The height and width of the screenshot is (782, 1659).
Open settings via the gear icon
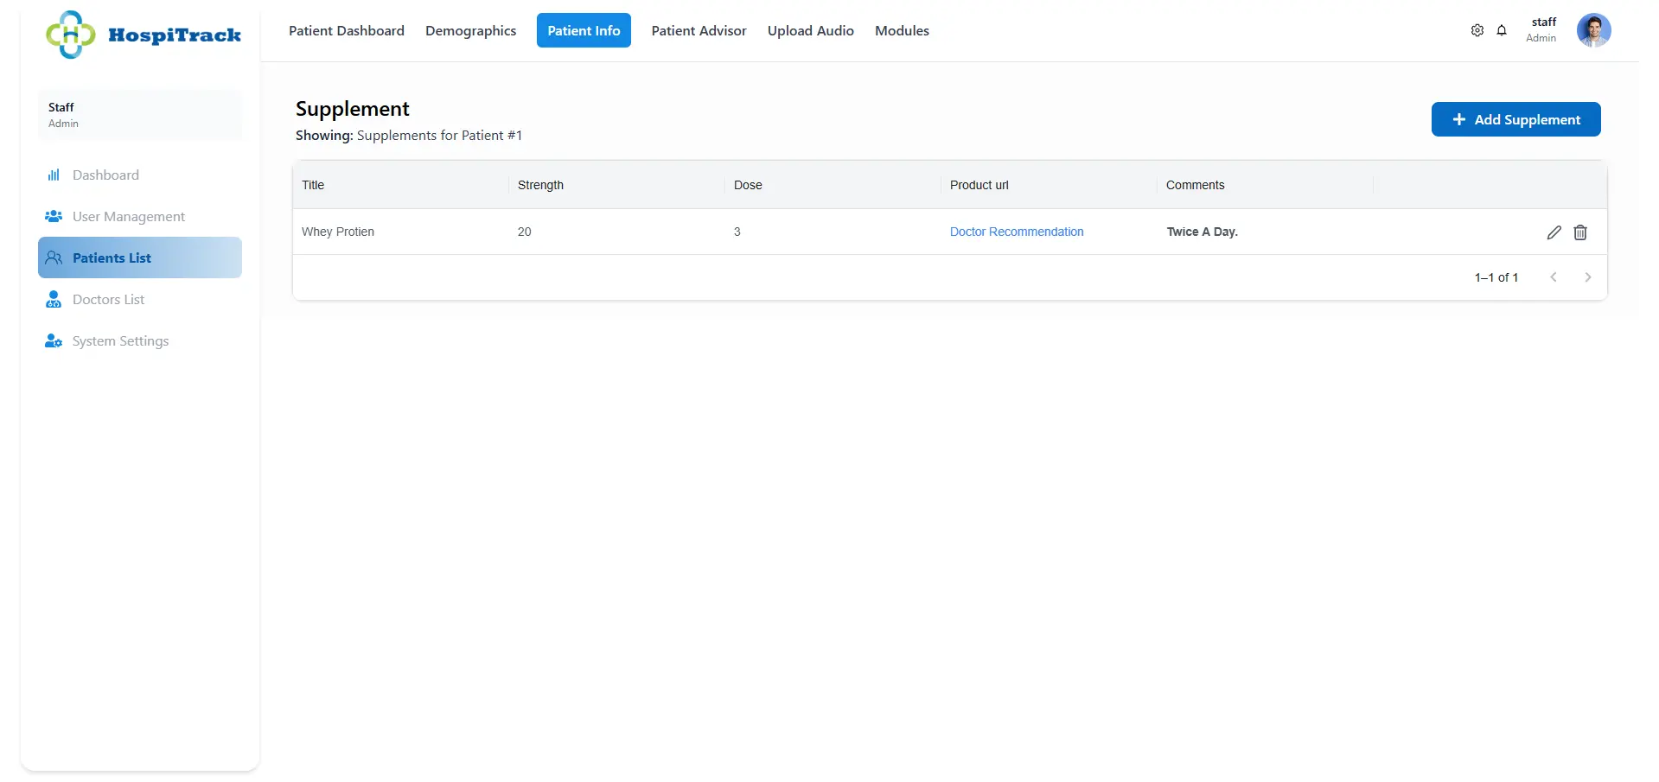[x=1477, y=30]
